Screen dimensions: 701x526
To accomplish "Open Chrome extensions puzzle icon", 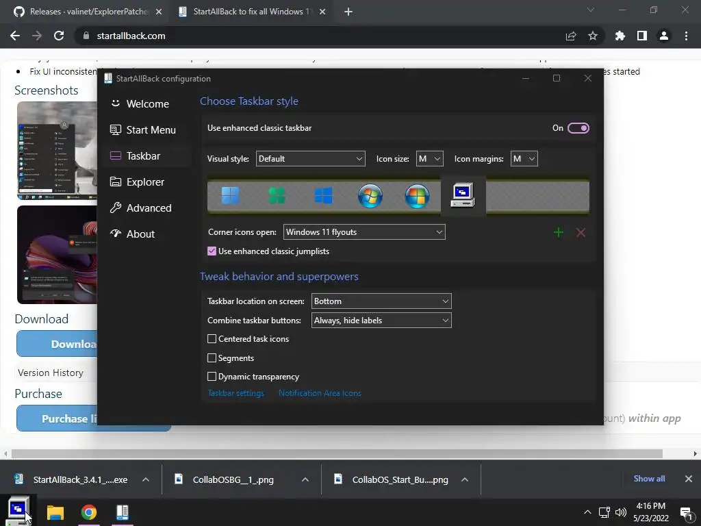I will tap(620, 36).
